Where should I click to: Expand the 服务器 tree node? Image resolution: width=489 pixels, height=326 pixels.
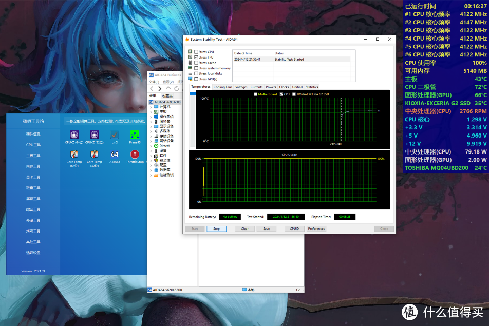click(x=151, y=122)
